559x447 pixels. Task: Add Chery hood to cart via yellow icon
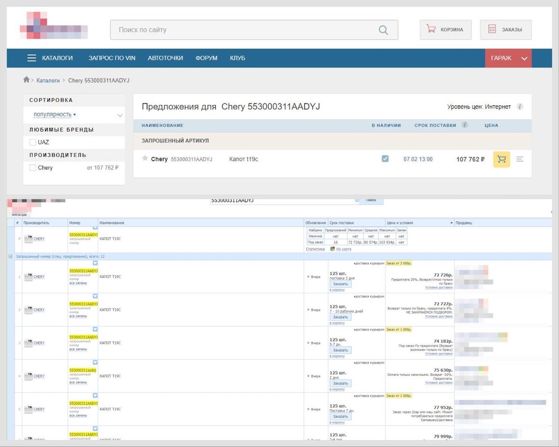coord(502,159)
